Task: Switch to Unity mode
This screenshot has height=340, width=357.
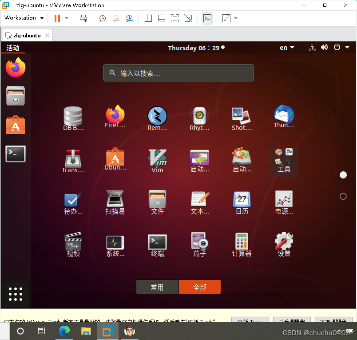Action: point(188,18)
